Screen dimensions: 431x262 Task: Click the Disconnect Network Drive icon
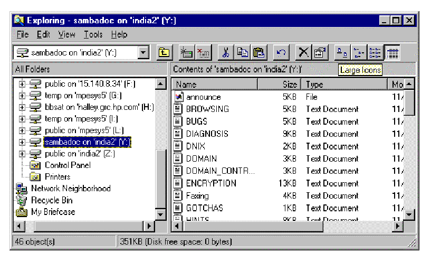(203, 52)
